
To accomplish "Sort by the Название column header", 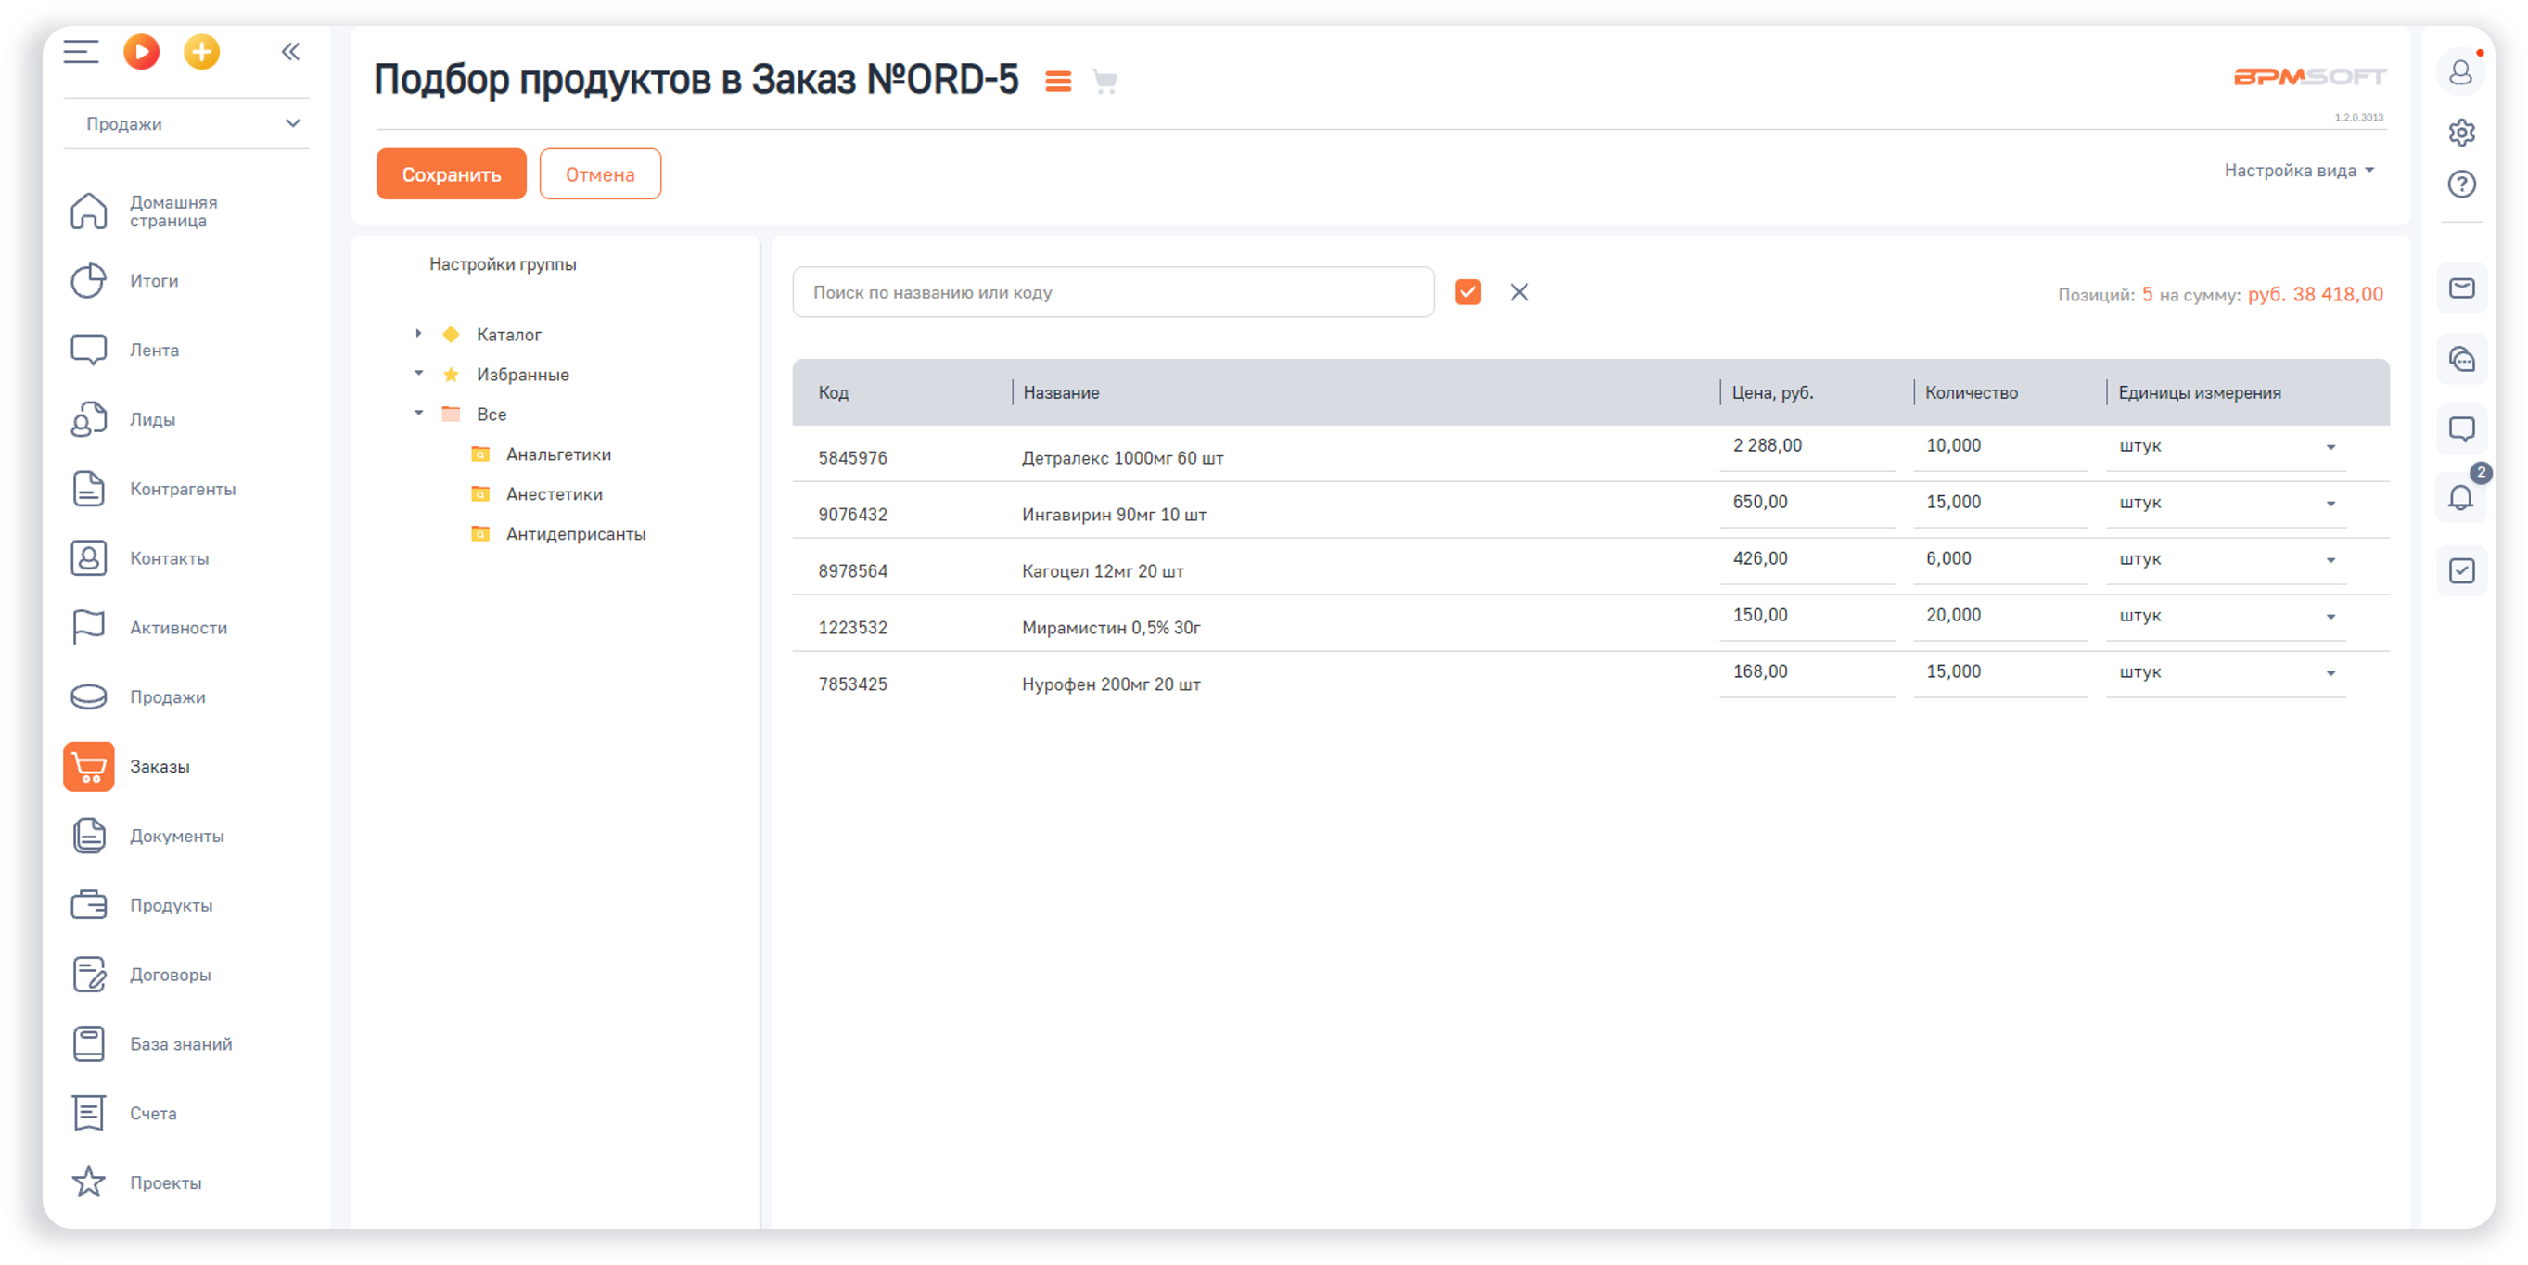I will coord(1061,392).
